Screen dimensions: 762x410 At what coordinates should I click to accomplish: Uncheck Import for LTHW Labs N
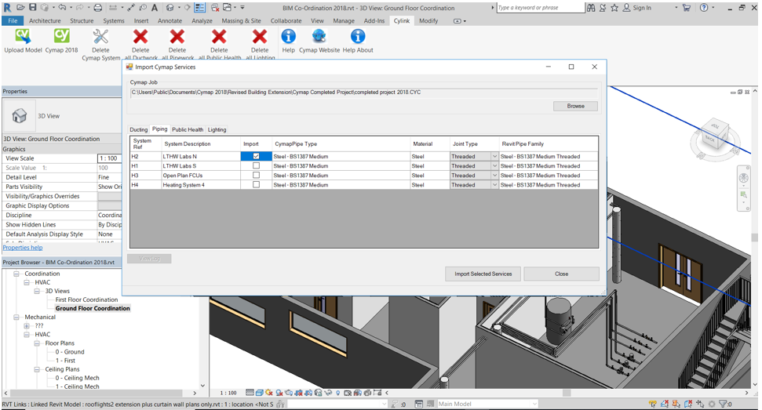256,156
